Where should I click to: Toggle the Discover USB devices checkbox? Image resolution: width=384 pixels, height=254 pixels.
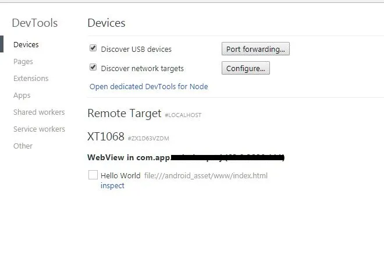coord(93,48)
